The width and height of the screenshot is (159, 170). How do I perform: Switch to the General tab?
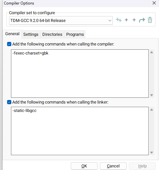pos(12,34)
